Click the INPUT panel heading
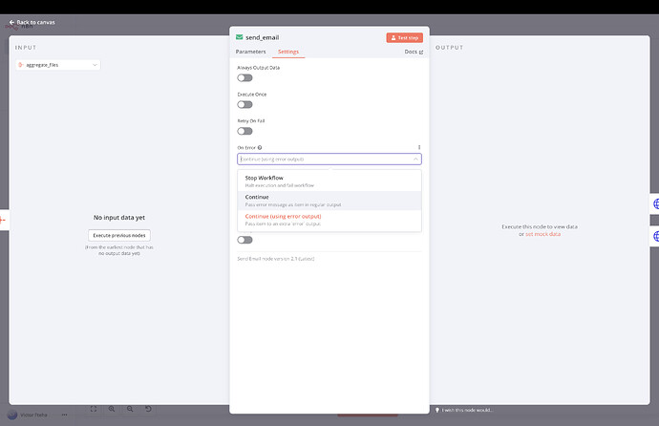Viewport: 659px width, 426px height. [26, 48]
